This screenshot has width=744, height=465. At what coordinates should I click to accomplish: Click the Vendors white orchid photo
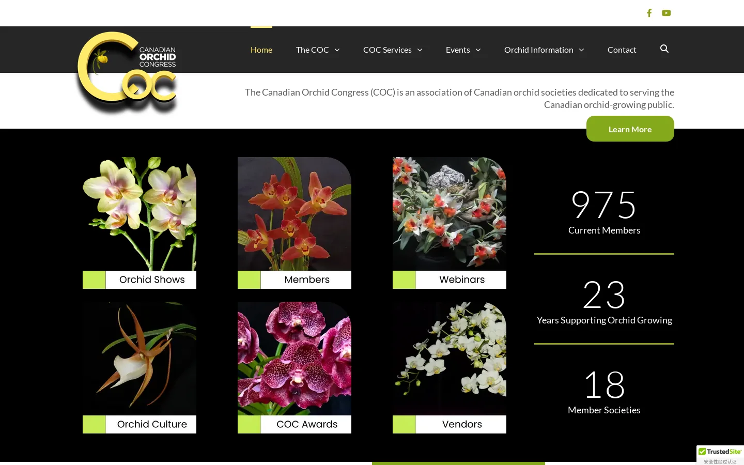coord(450,359)
